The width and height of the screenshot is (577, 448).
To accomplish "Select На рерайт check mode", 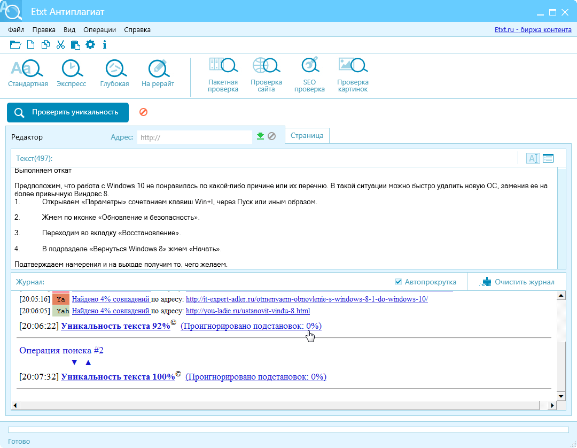I will [x=158, y=73].
